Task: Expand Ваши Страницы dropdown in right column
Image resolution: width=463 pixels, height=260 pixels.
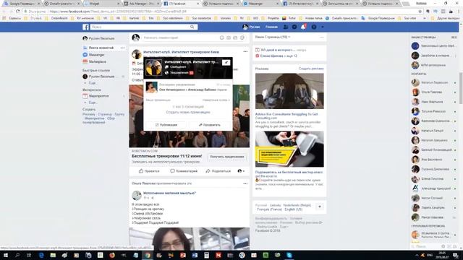Action: [x=273, y=37]
